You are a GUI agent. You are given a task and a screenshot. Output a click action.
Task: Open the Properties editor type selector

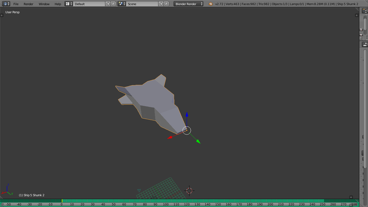[x=364, y=44]
